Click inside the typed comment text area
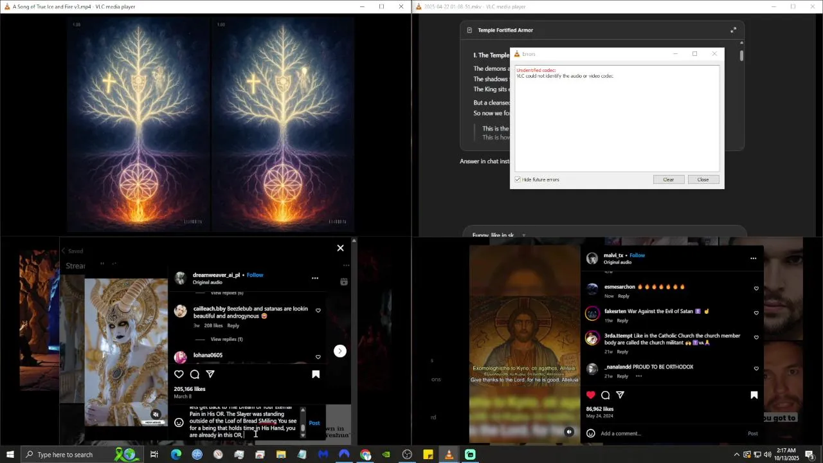Viewport: 823px width, 463px height. tap(243, 422)
